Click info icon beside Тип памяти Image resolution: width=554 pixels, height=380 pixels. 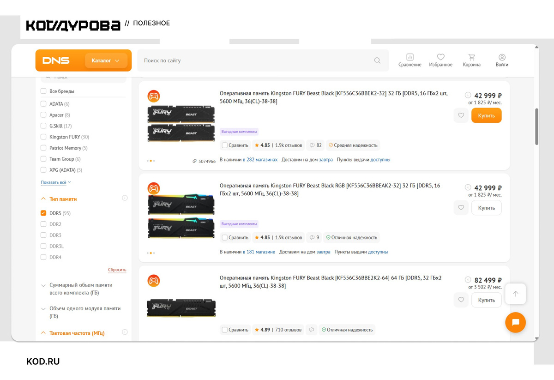tap(125, 198)
